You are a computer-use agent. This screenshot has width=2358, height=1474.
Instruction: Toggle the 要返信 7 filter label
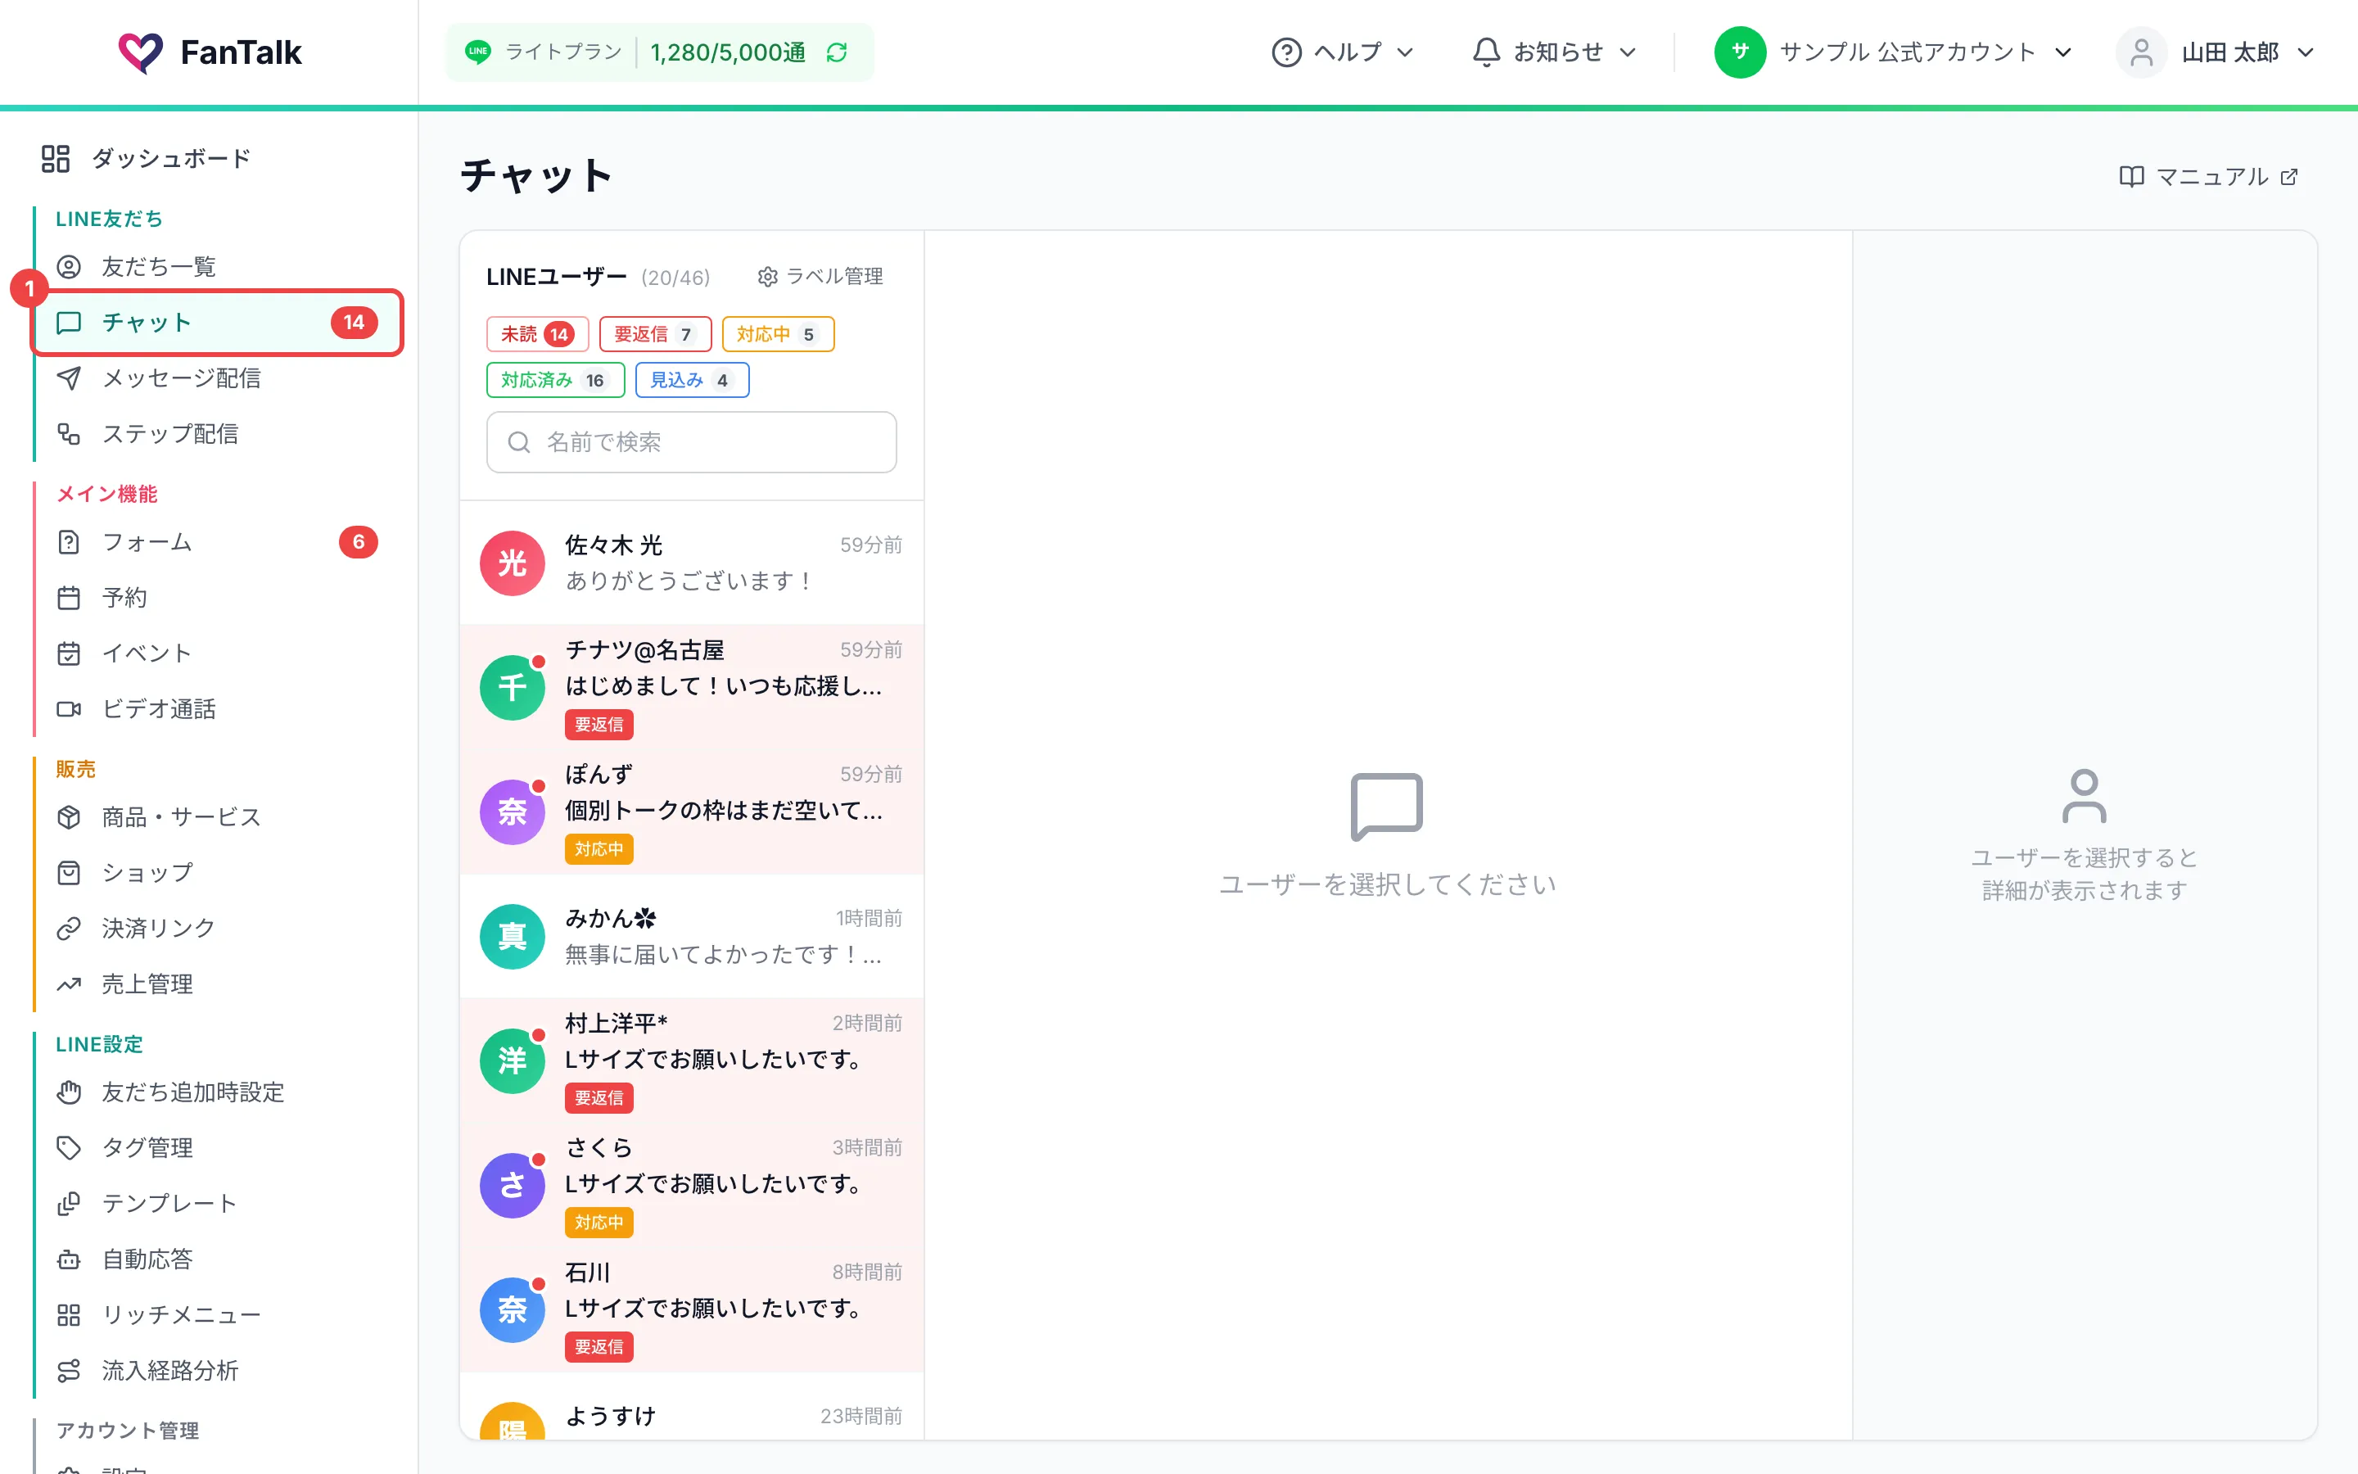[655, 334]
